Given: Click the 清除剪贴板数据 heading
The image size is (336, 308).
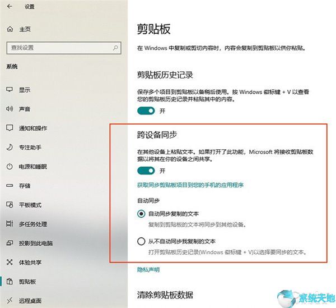Looking at the screenshot, I should (x=165, y=295).
